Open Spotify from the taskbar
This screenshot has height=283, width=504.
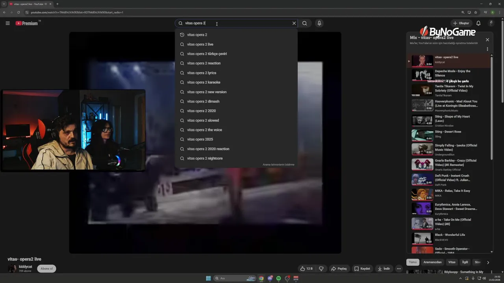point(278,278)
